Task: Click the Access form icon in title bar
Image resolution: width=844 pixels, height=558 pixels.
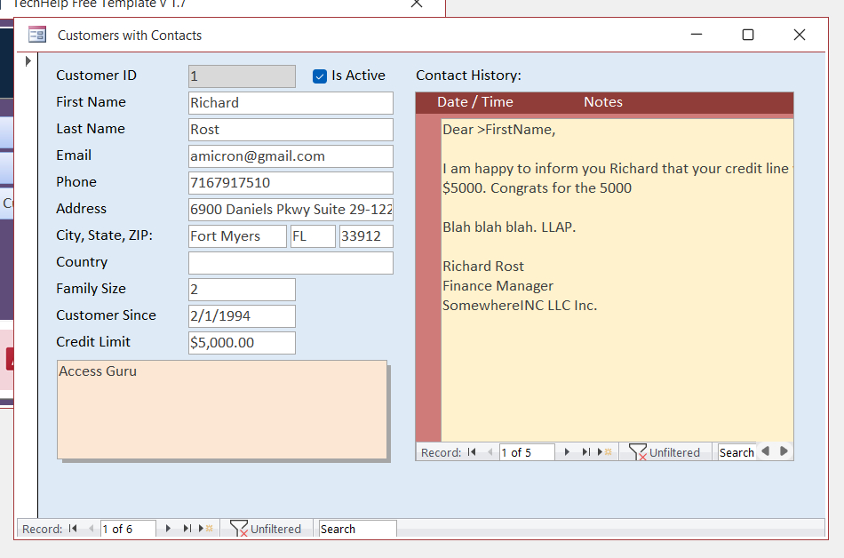Action: pos(37,36)
